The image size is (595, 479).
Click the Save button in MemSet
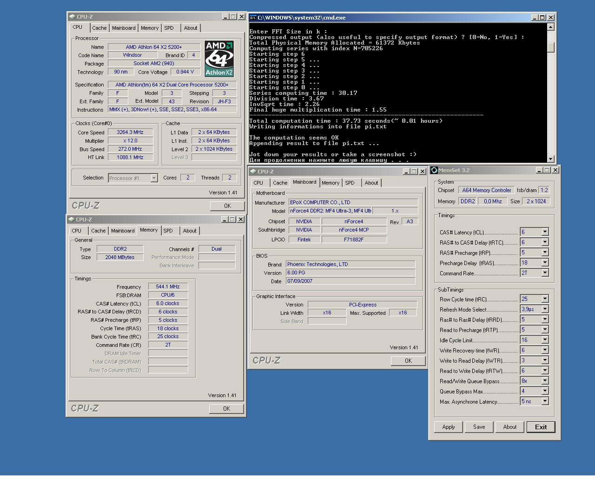pos(479,427)
